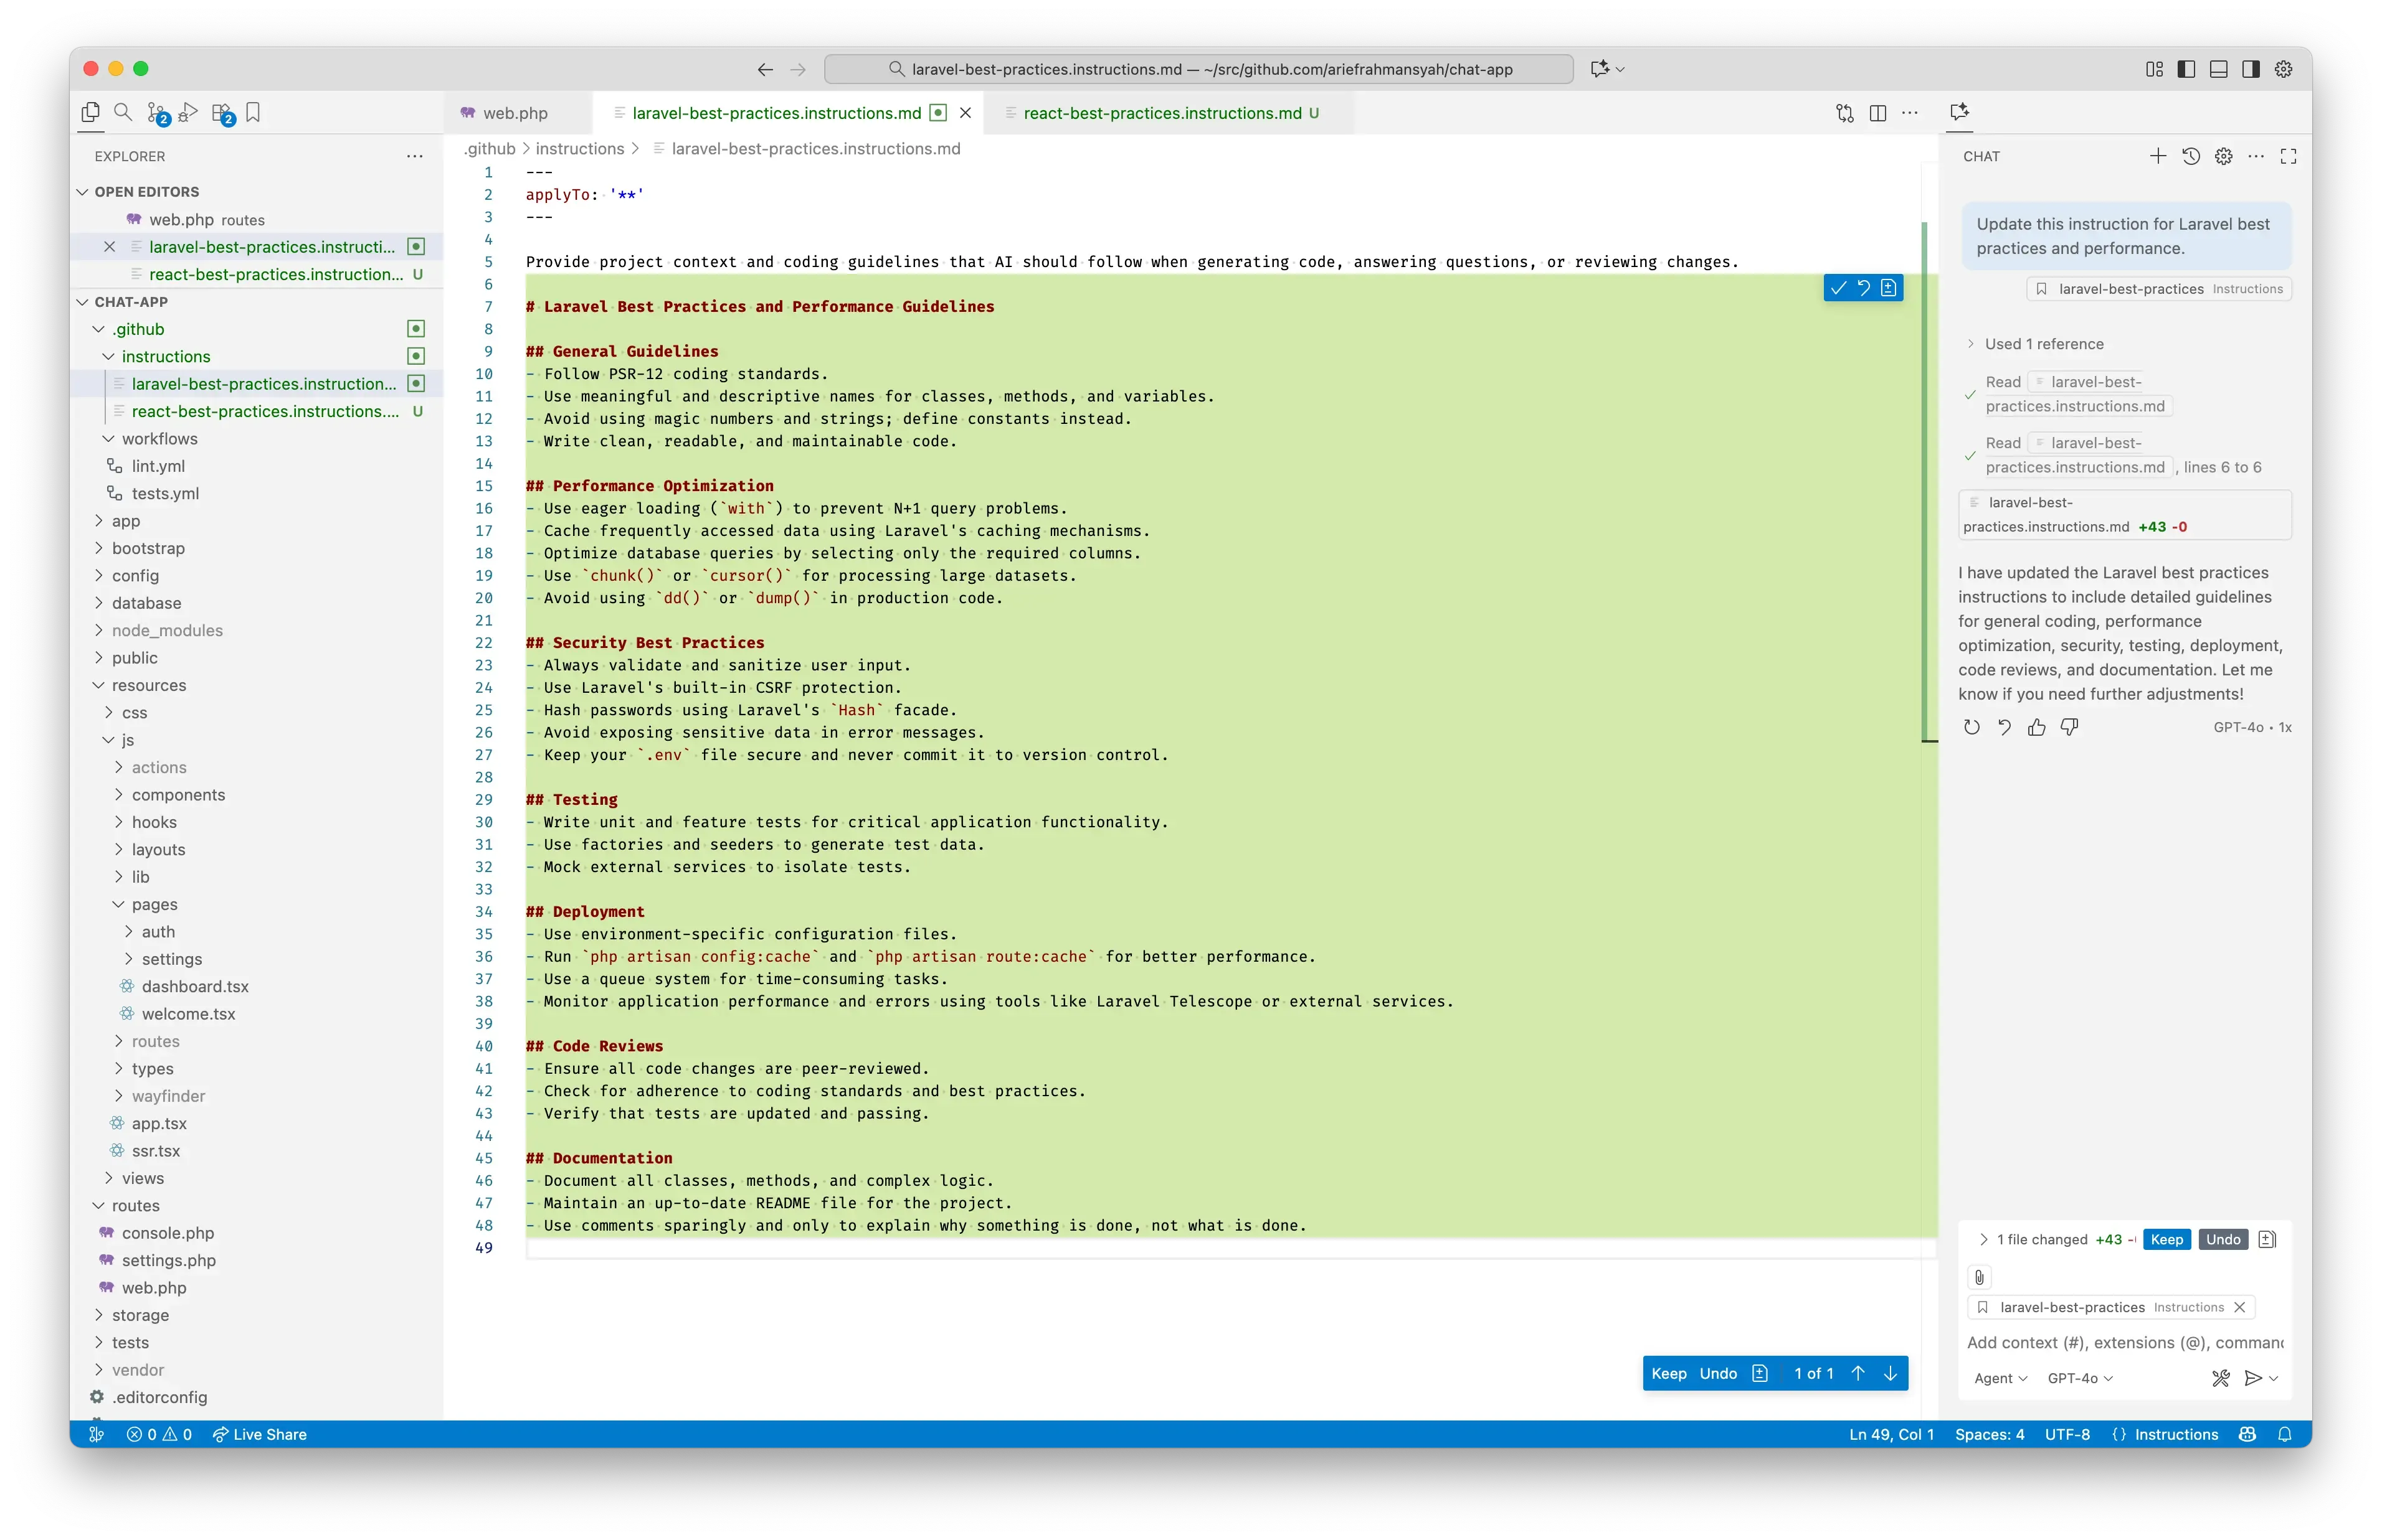
Task: Show chat history icon
Action: pyautogui.click(x=2191, y=156)
